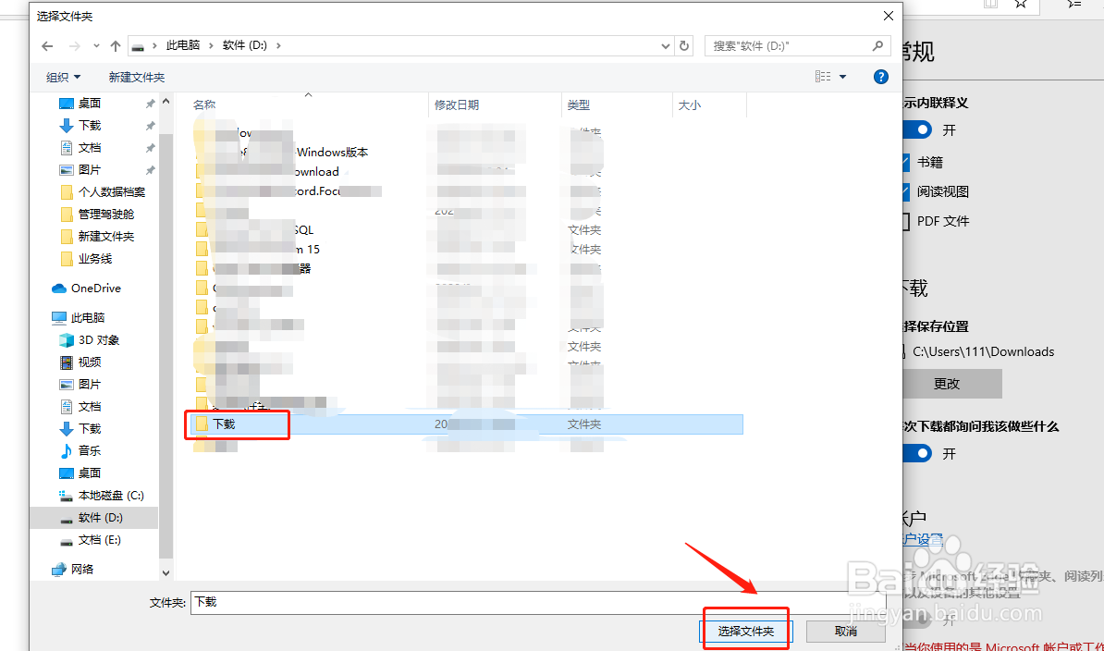1104x651 pixels.
Task: Click the magnifier search icon
Action: pos(877,45)
